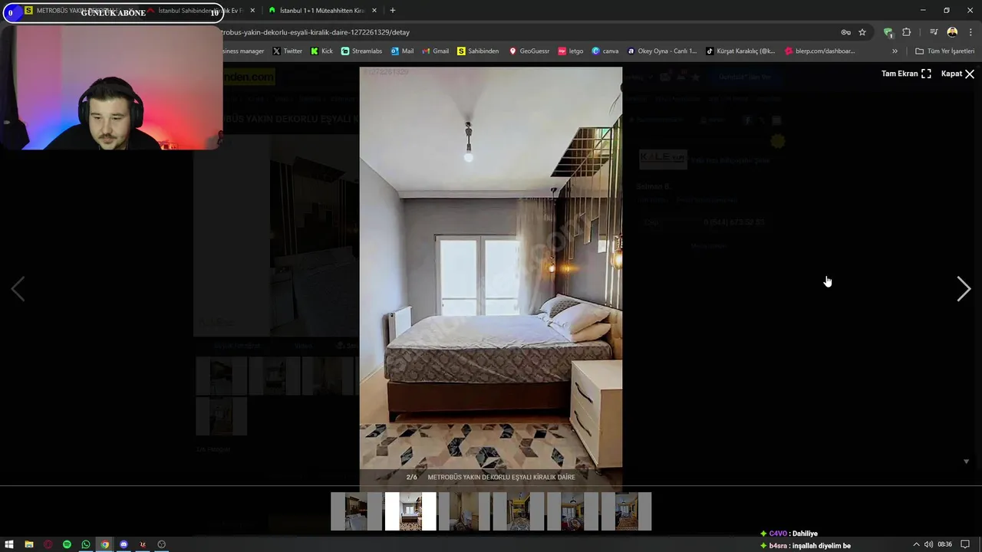This screenshot has width=982, height=552.
Task: Close the İstanbul 1+1 Müteahhitten tab
Action: tap(374, 11)
